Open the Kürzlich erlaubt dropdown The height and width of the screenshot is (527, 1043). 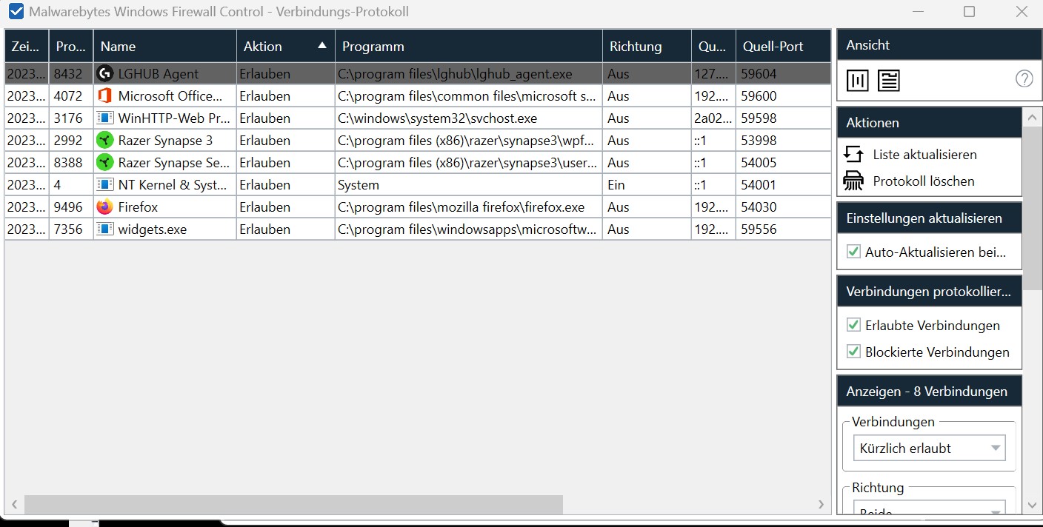click(x=929, y=448)
